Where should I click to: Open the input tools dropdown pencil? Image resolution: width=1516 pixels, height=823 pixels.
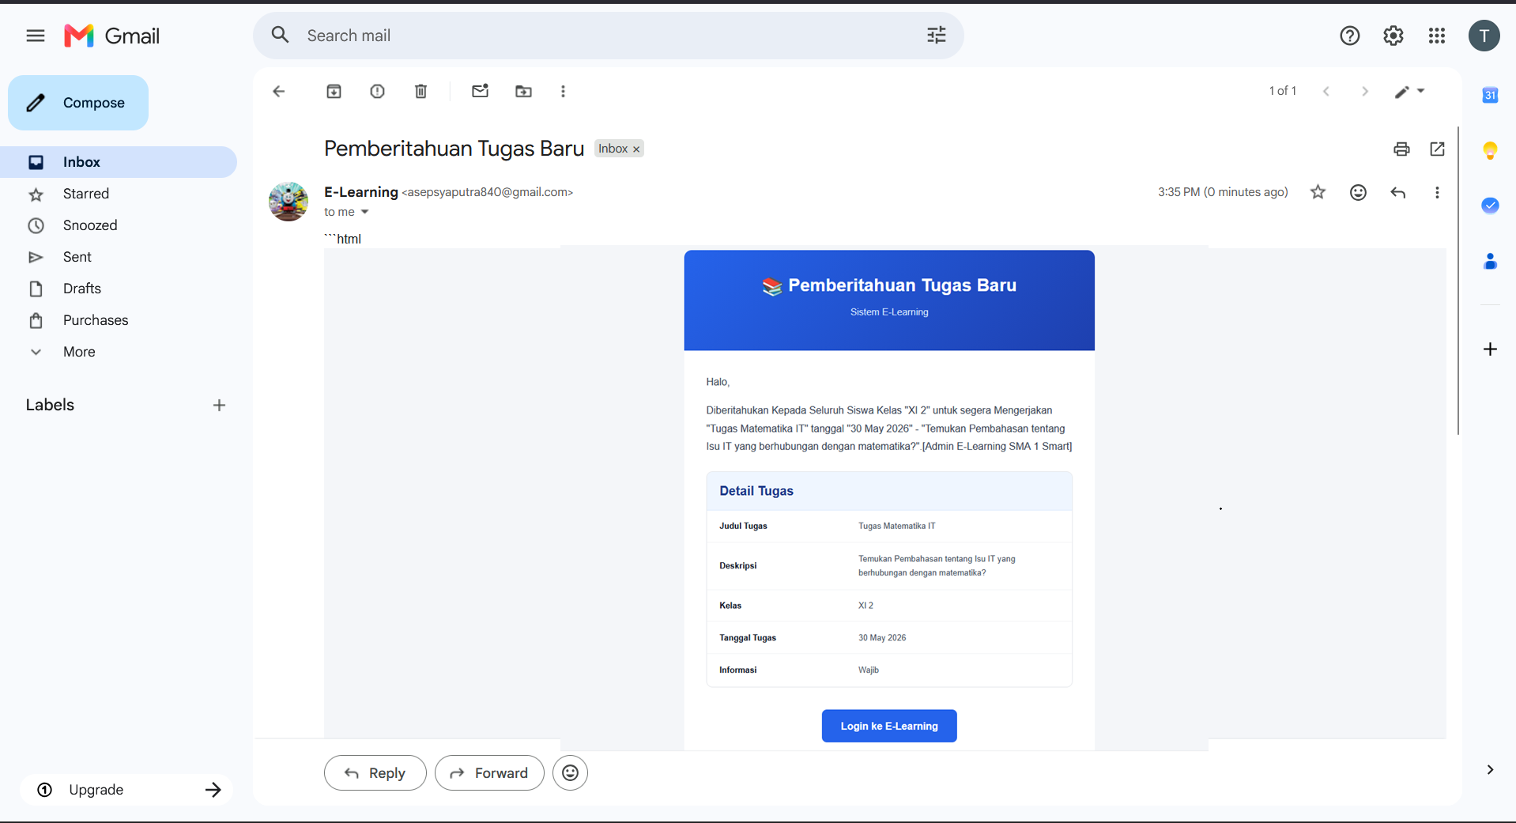(x=1409, y=92)
